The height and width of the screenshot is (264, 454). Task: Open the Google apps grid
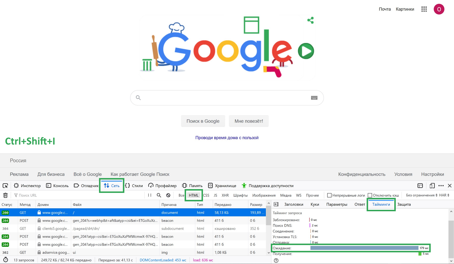point(424,9)
